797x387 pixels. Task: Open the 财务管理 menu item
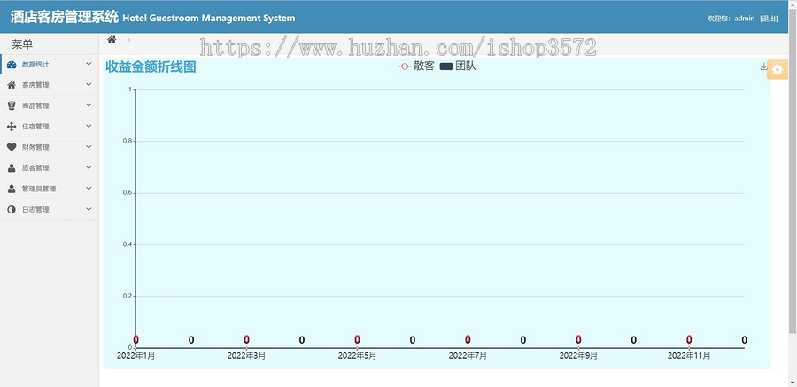click(x=50, y=147)
